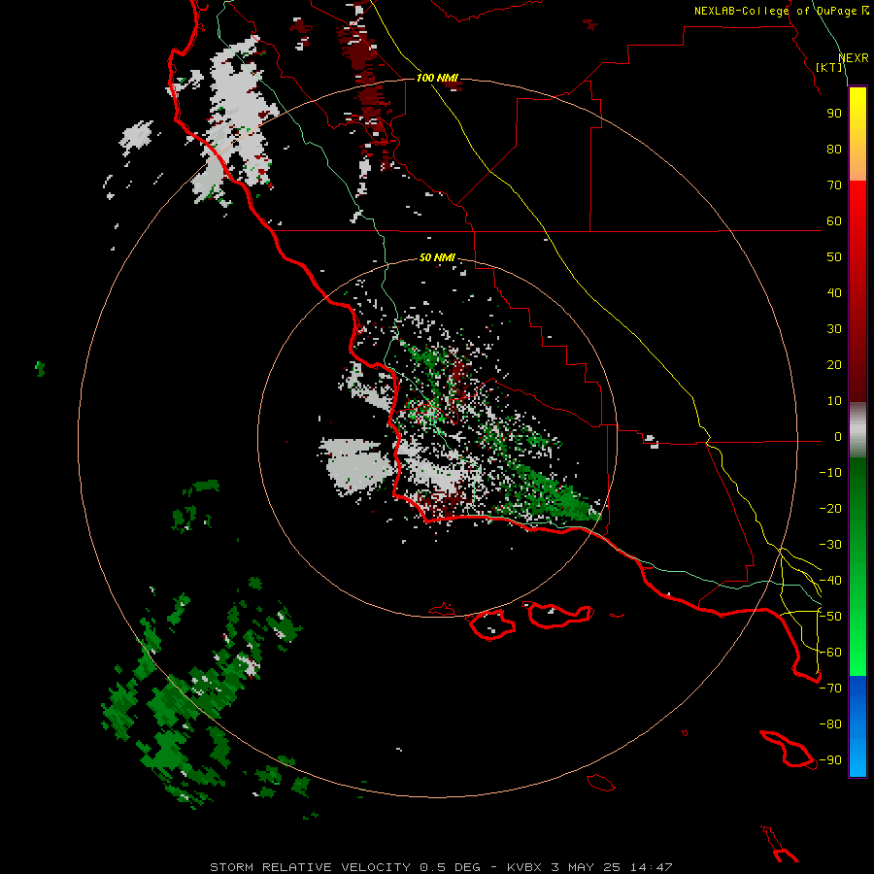Click the 20 value on velocity scale
The width and height of the screenshot is (874, 874).
point(834,365)
